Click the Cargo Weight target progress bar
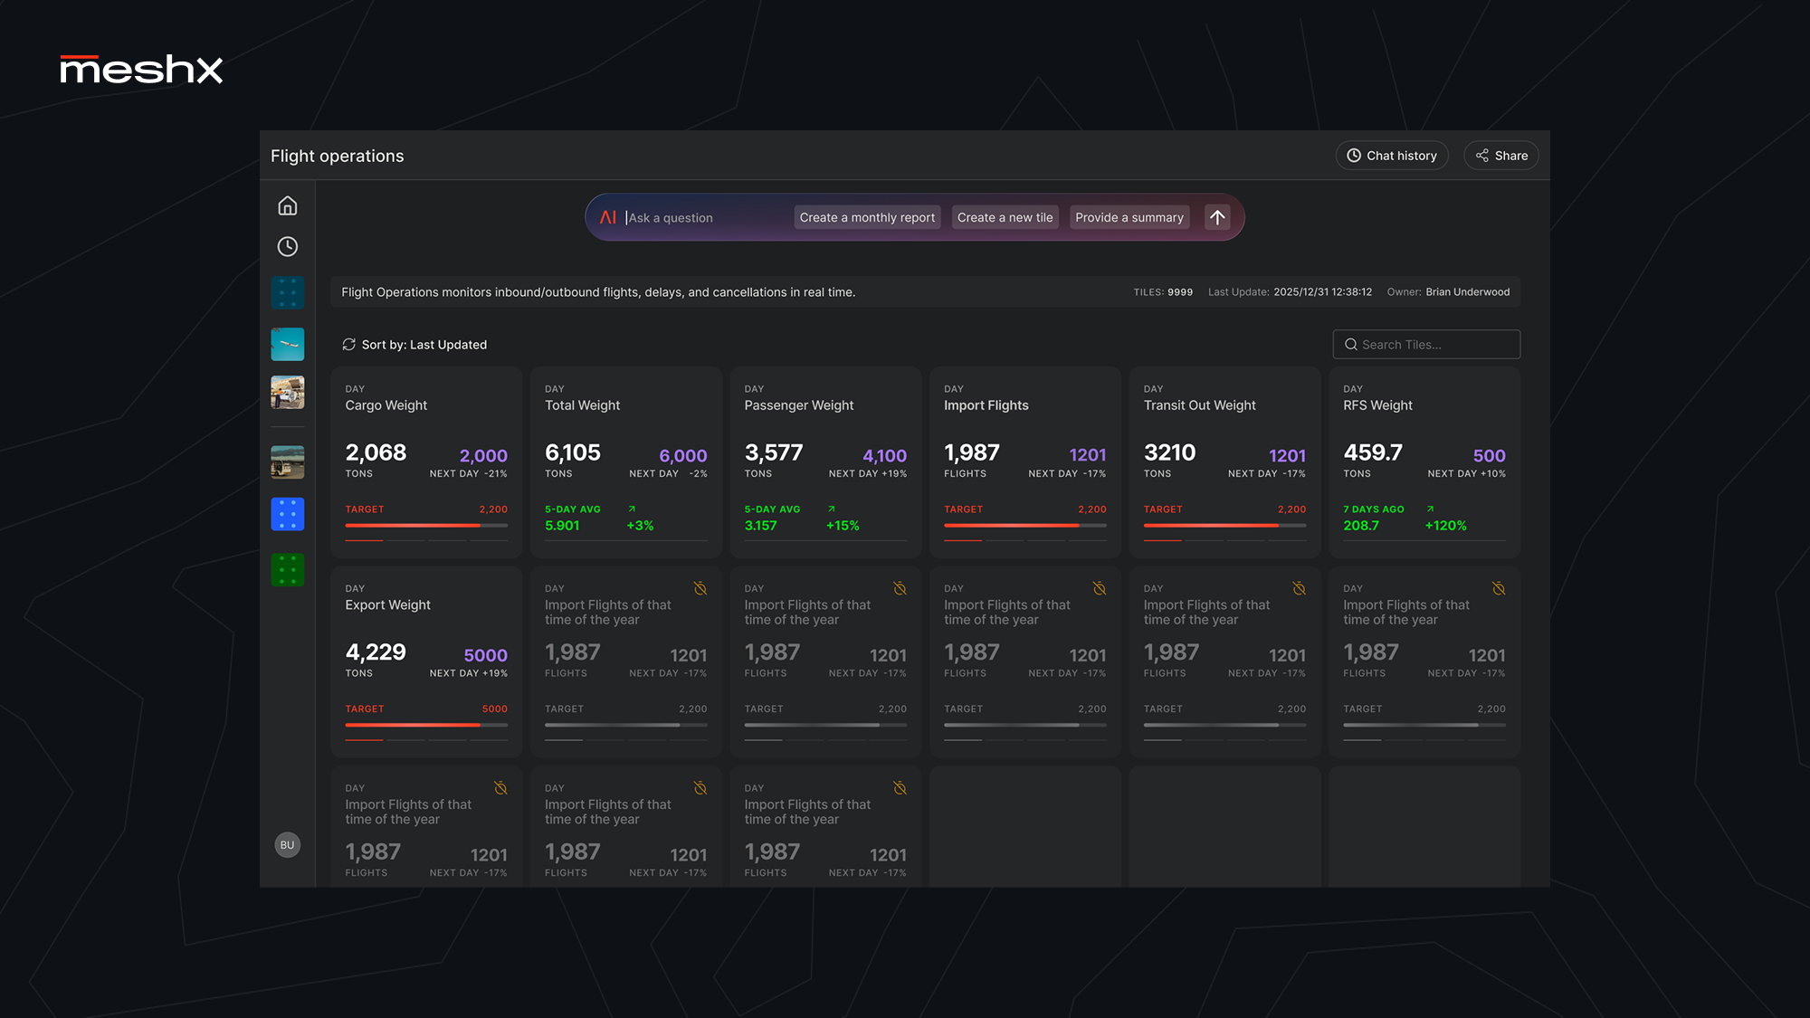Image resolution: width=1810 pixels, height=1018 pixels. tap(426, 526)
